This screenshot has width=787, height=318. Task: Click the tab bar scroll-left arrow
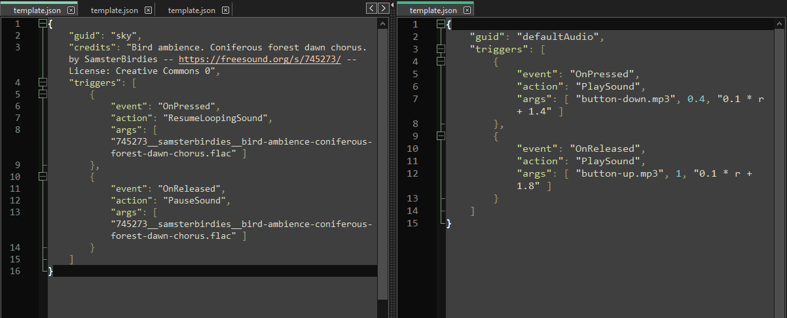pos(371,8)
